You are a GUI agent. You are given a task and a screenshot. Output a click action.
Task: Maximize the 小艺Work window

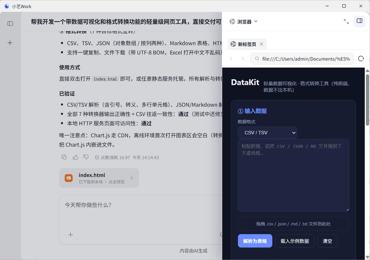344,6
